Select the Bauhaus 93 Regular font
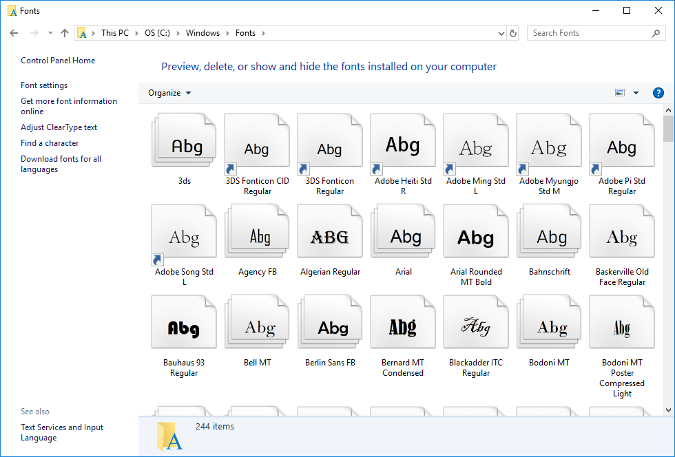 click(x=185, y=322)
